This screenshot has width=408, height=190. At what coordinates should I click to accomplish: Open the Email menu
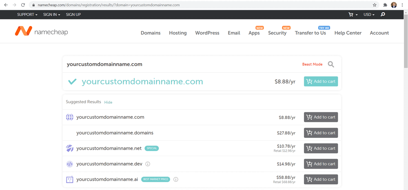[234, 33]
